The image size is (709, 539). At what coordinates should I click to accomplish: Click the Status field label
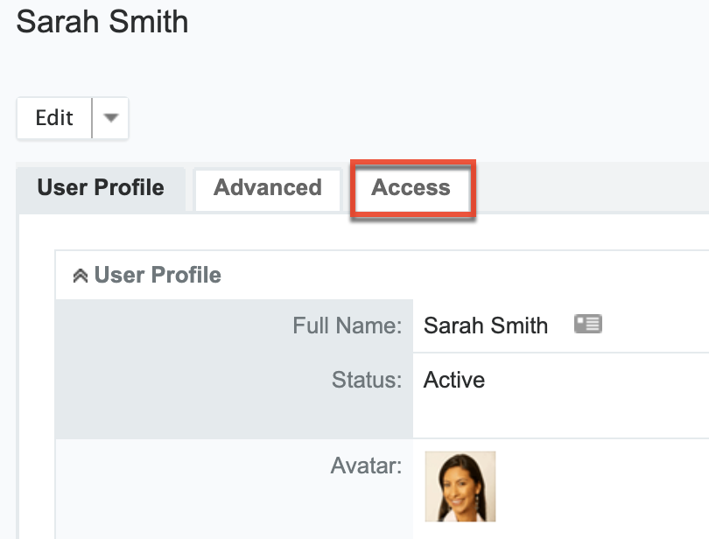click(366, 380)
